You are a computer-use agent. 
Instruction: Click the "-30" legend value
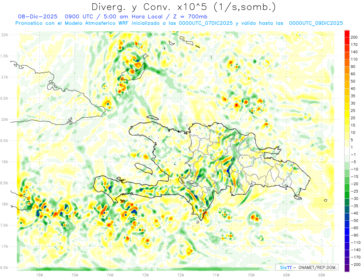(355, 198)
